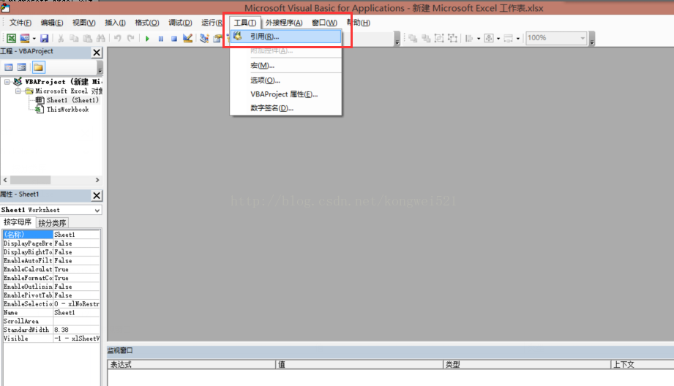Click the Save floppy disk icon

pyautogui.click(x=44, y=38)
